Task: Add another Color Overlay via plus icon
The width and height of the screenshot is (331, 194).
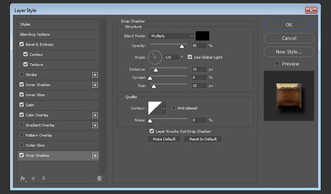Action: (x=95, y=115)
